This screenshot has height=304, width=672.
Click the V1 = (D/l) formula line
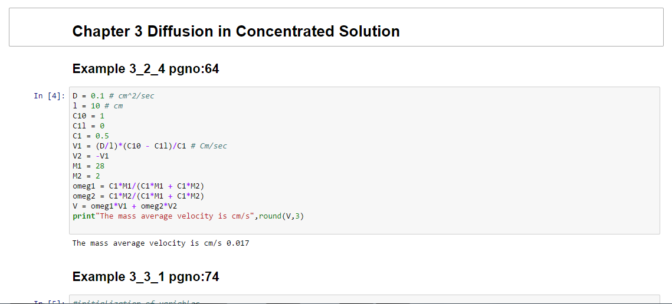point(130,146)
